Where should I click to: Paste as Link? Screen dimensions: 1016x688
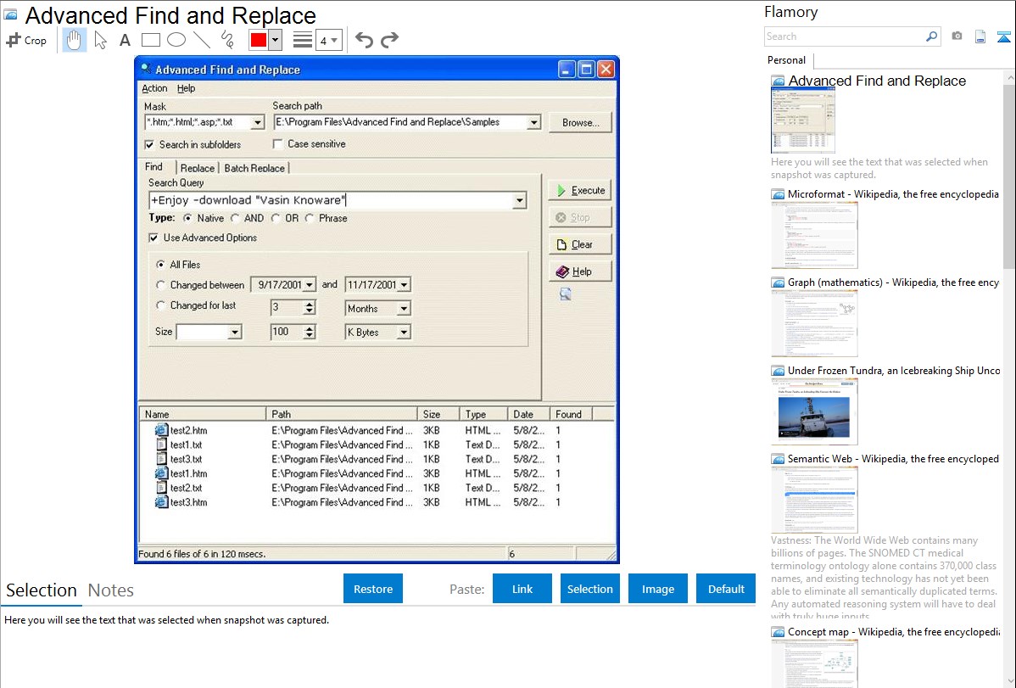point(522,589)
